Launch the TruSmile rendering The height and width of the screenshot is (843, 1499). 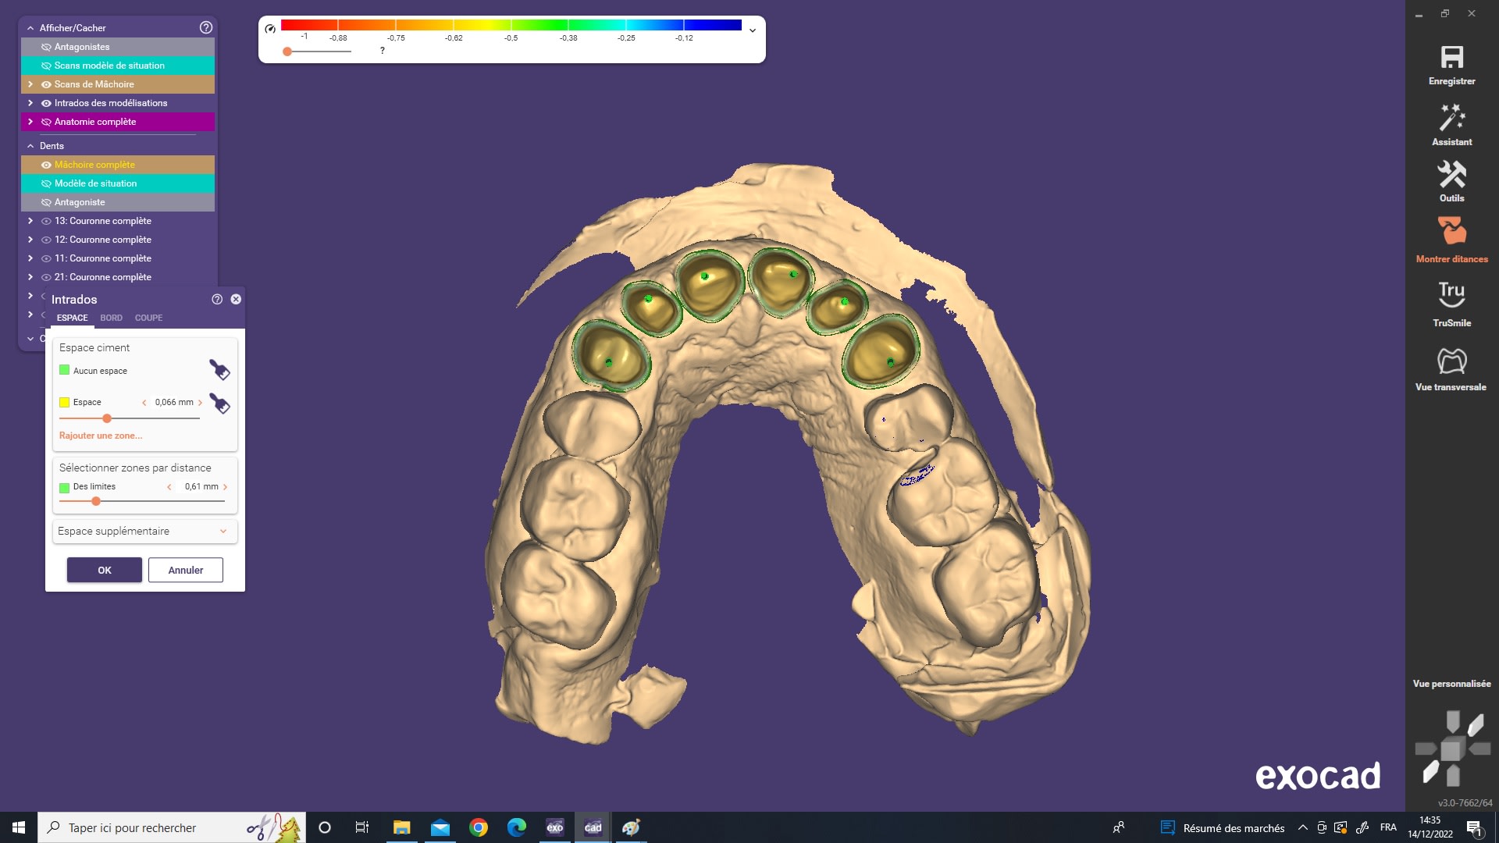[1451, 295]
